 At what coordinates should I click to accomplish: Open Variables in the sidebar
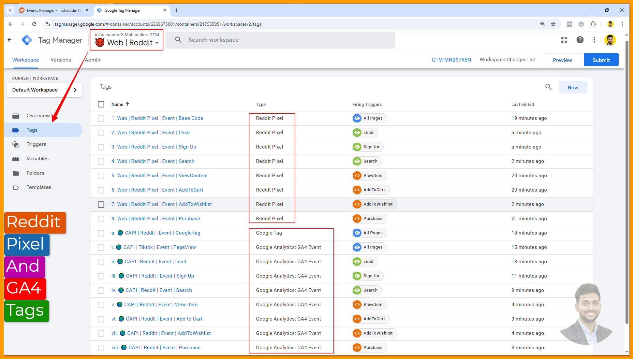(x=37, y=159)
